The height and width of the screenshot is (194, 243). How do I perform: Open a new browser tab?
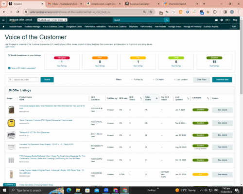(x=204, y=4)
